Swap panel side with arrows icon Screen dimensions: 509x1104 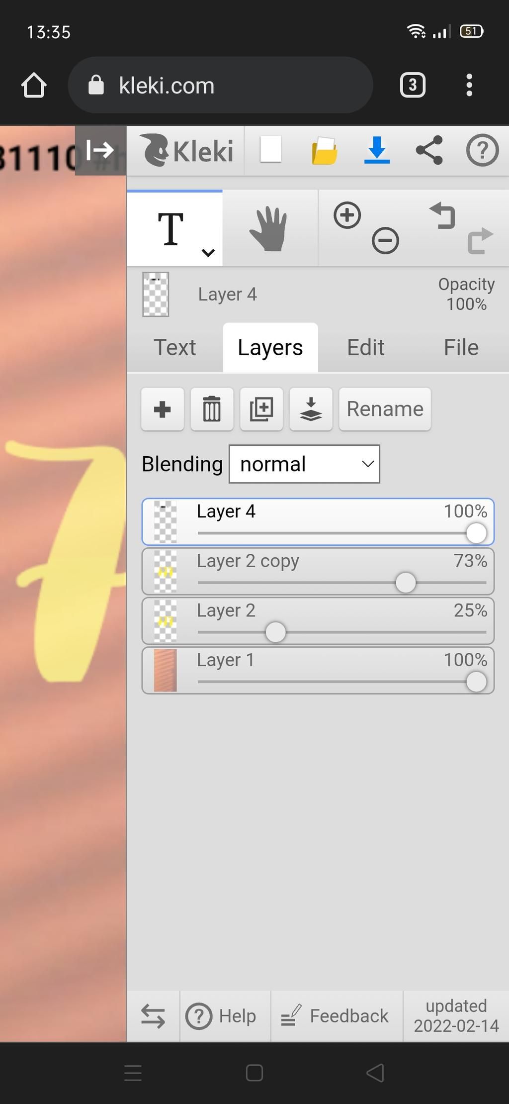[x=153, y=1016]
